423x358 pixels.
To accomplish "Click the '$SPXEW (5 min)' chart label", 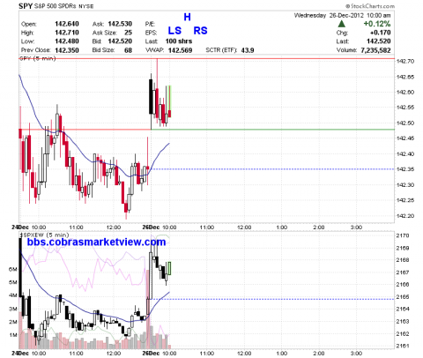I will pyautogui.click(x=44, y=235).
